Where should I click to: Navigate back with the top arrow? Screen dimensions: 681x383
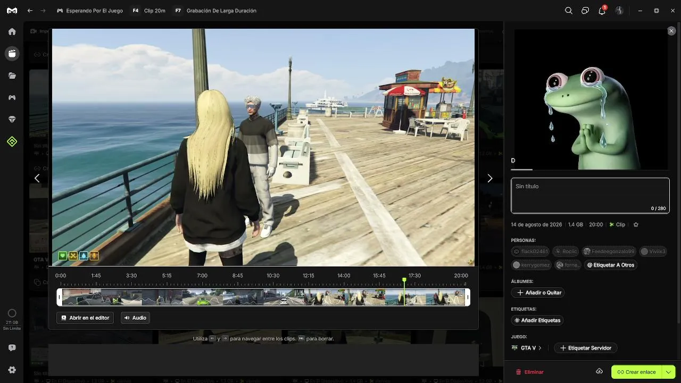coord(30,11)
